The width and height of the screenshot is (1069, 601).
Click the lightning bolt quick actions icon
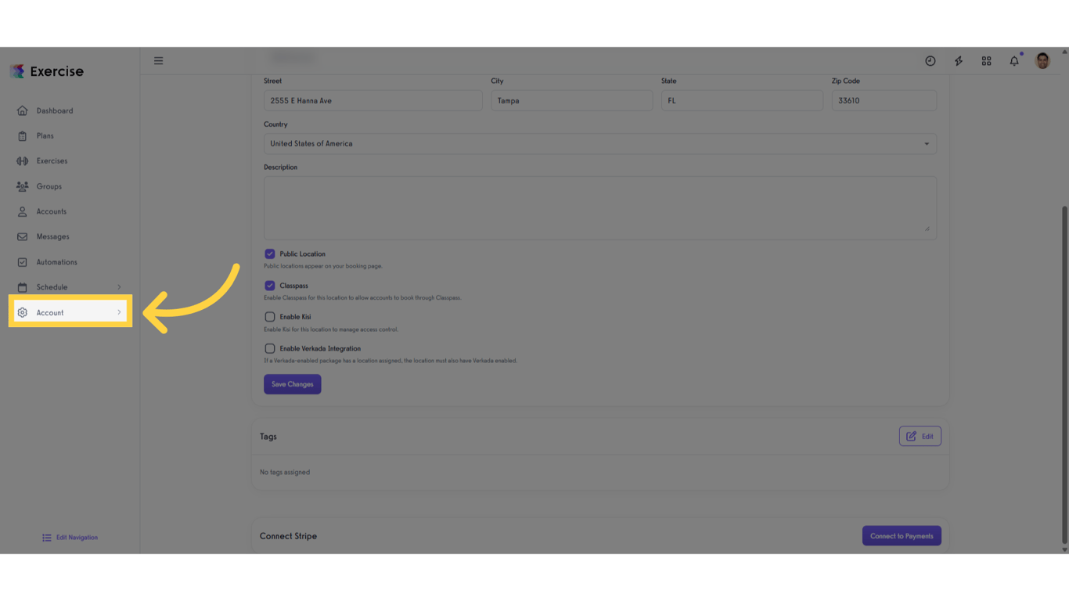958,61
